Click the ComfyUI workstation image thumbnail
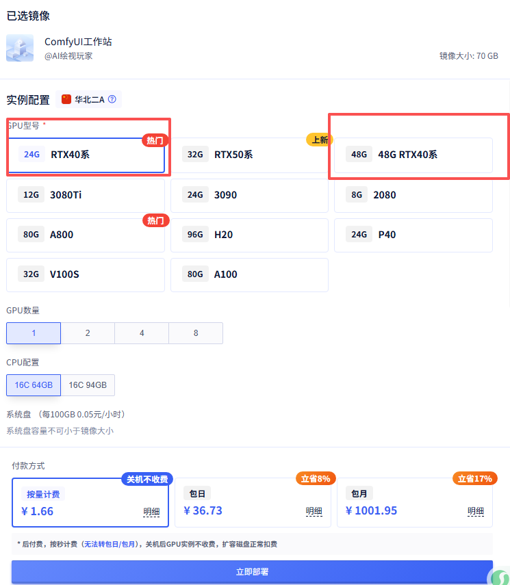This screenshot has height=585, width=510. [x=20, y=48]
